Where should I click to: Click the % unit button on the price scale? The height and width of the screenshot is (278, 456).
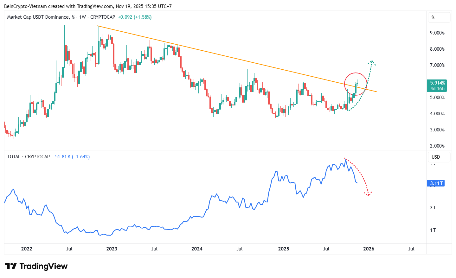click(439, 17)
